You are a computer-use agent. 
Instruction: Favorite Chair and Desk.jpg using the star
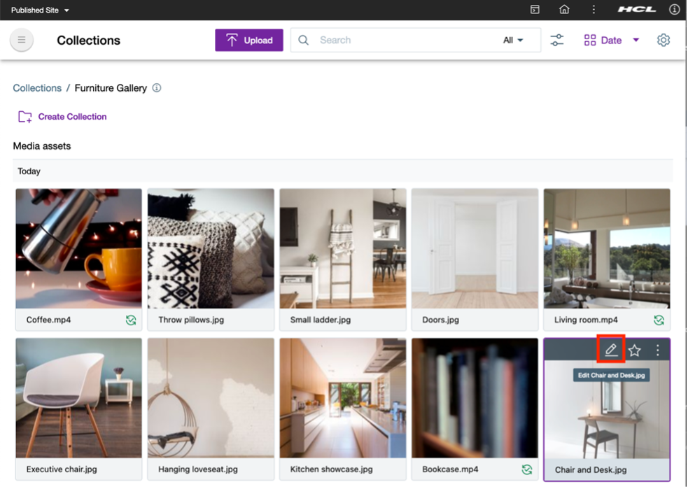[634, 350]
